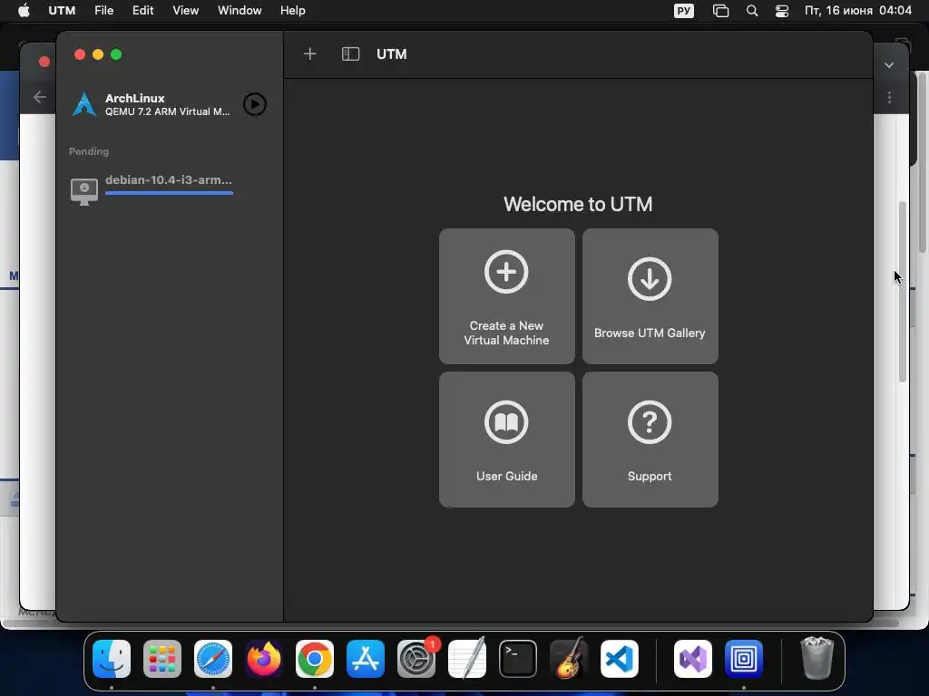Open Spotlight search in menu bar
This screenshot has width=929, height=696.
752,11
